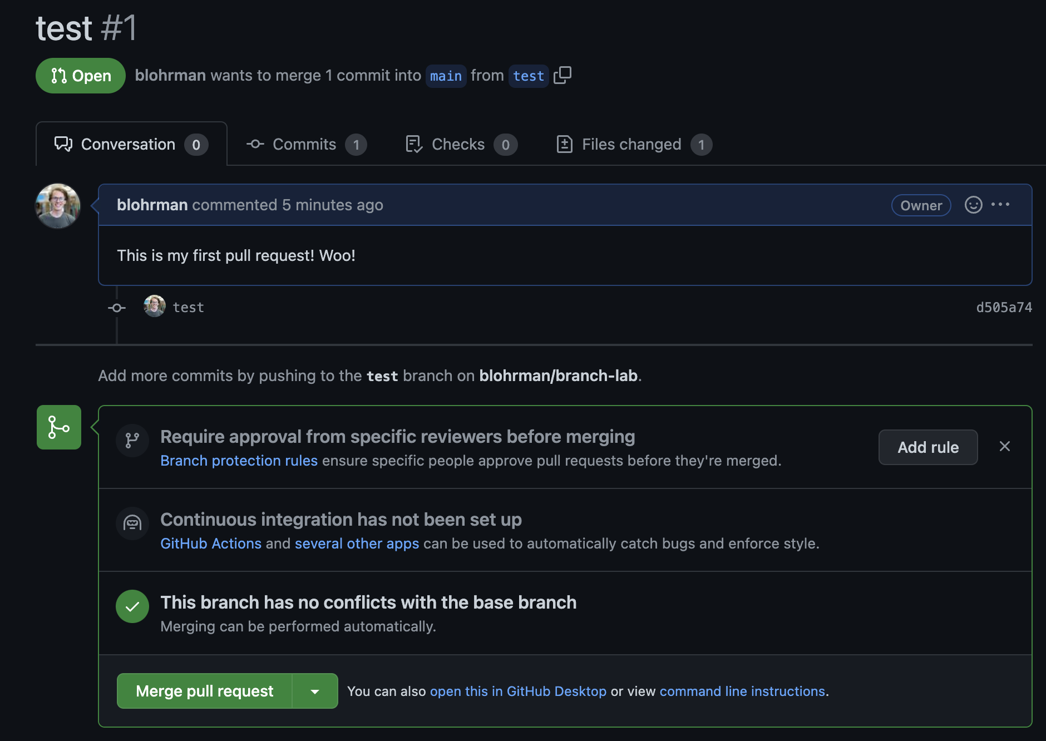
Task: Switch to the Files changed tab
Action: coord(631,144)
